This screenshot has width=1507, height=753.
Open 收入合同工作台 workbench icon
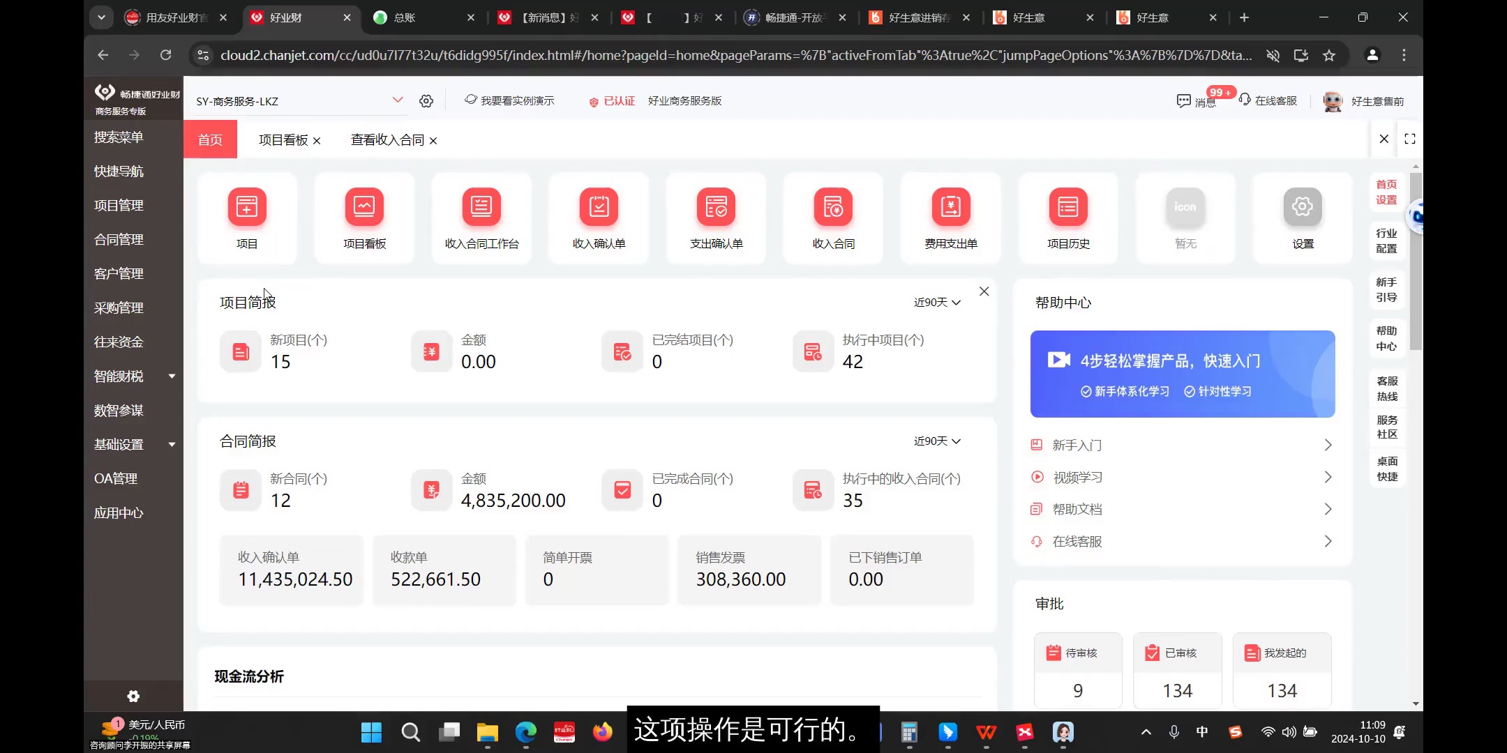[x=480, y=206]
